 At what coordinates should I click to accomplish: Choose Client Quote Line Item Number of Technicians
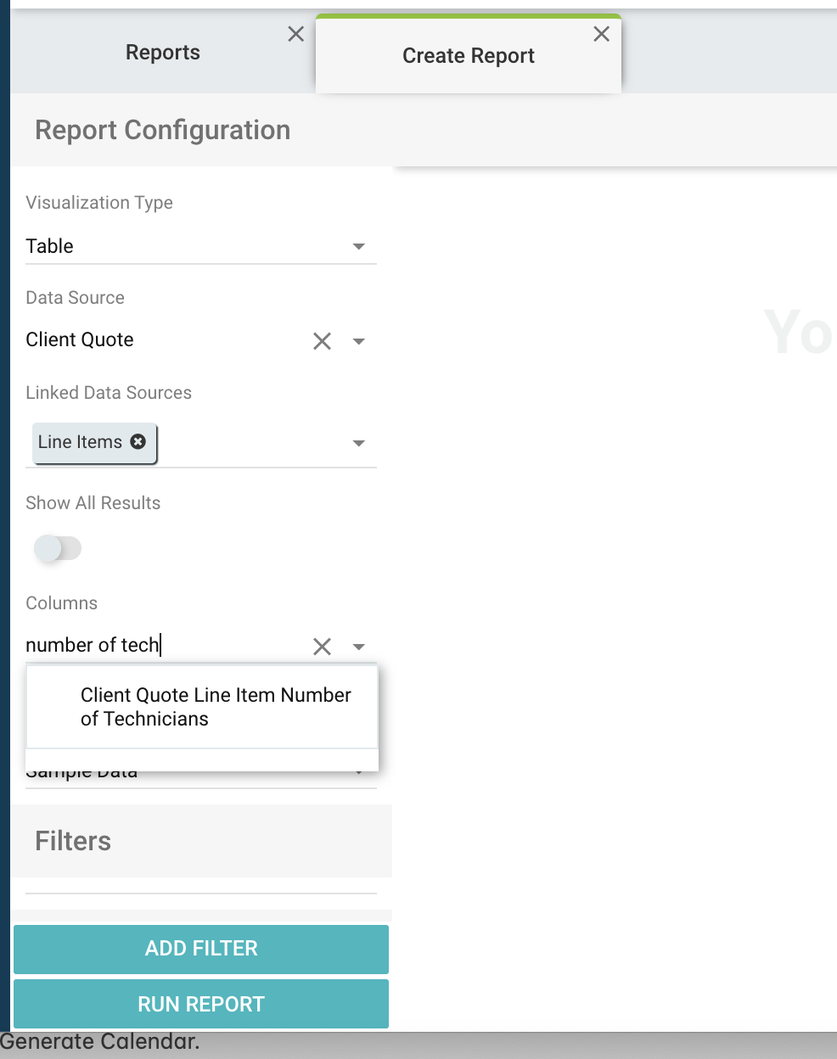[216, 707]
